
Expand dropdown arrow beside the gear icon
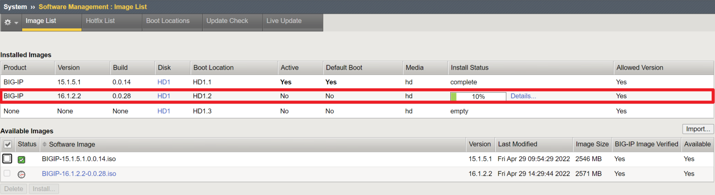coord(17,23)
